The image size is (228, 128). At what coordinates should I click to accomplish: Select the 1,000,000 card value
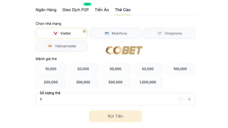[148, 82]
